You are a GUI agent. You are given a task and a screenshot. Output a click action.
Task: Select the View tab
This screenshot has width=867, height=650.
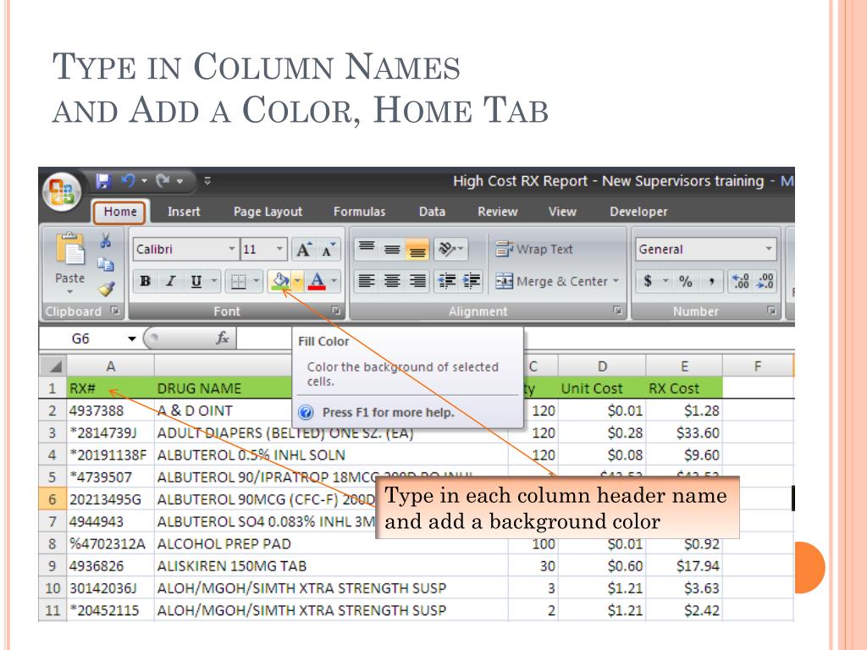pos(562,212)
